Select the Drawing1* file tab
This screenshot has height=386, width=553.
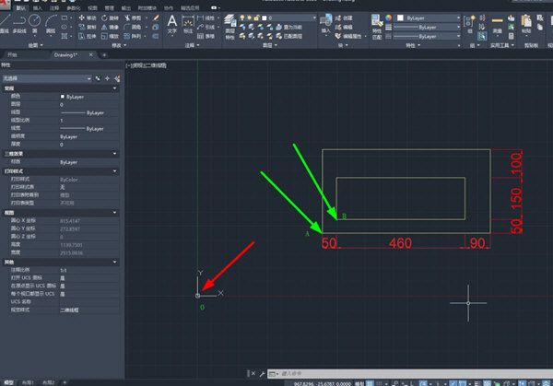tap(65, 54)
